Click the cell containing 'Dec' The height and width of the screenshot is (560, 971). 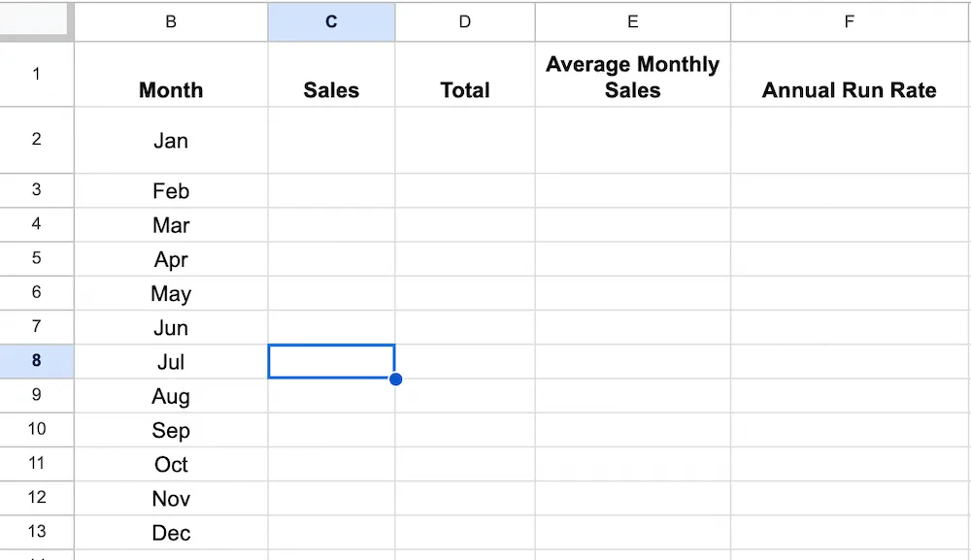pyautogui.click(x=171, y=533)
